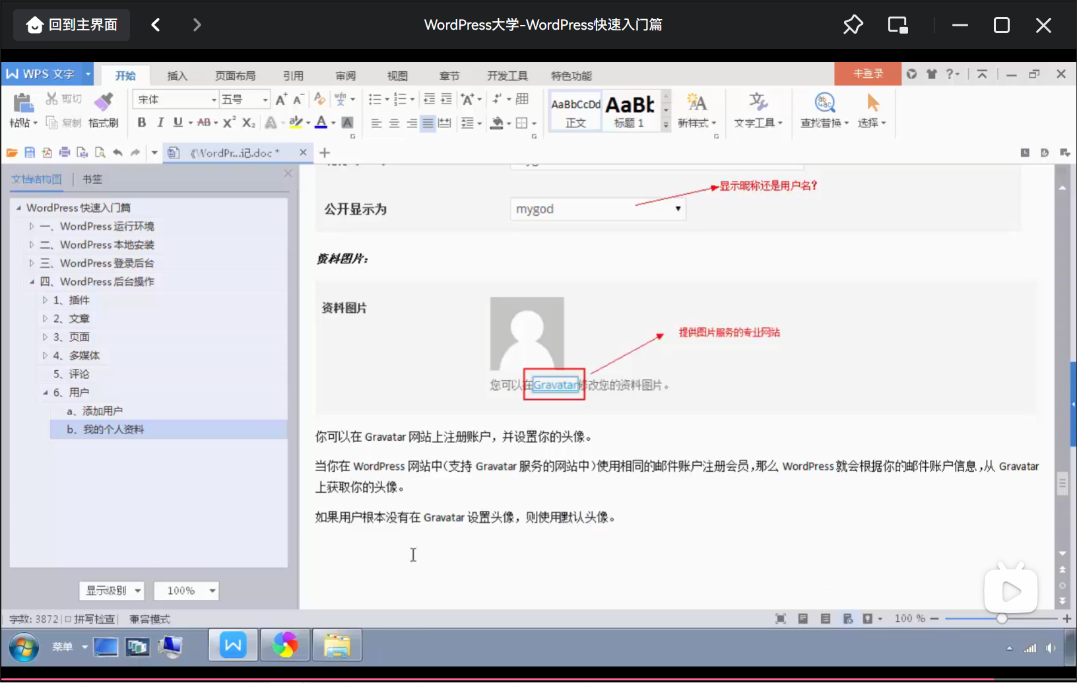The width and height of the screenshot is (1077, 683).
Task: Click the highlight color marker swatch
Action: click(x=296, y=123)
